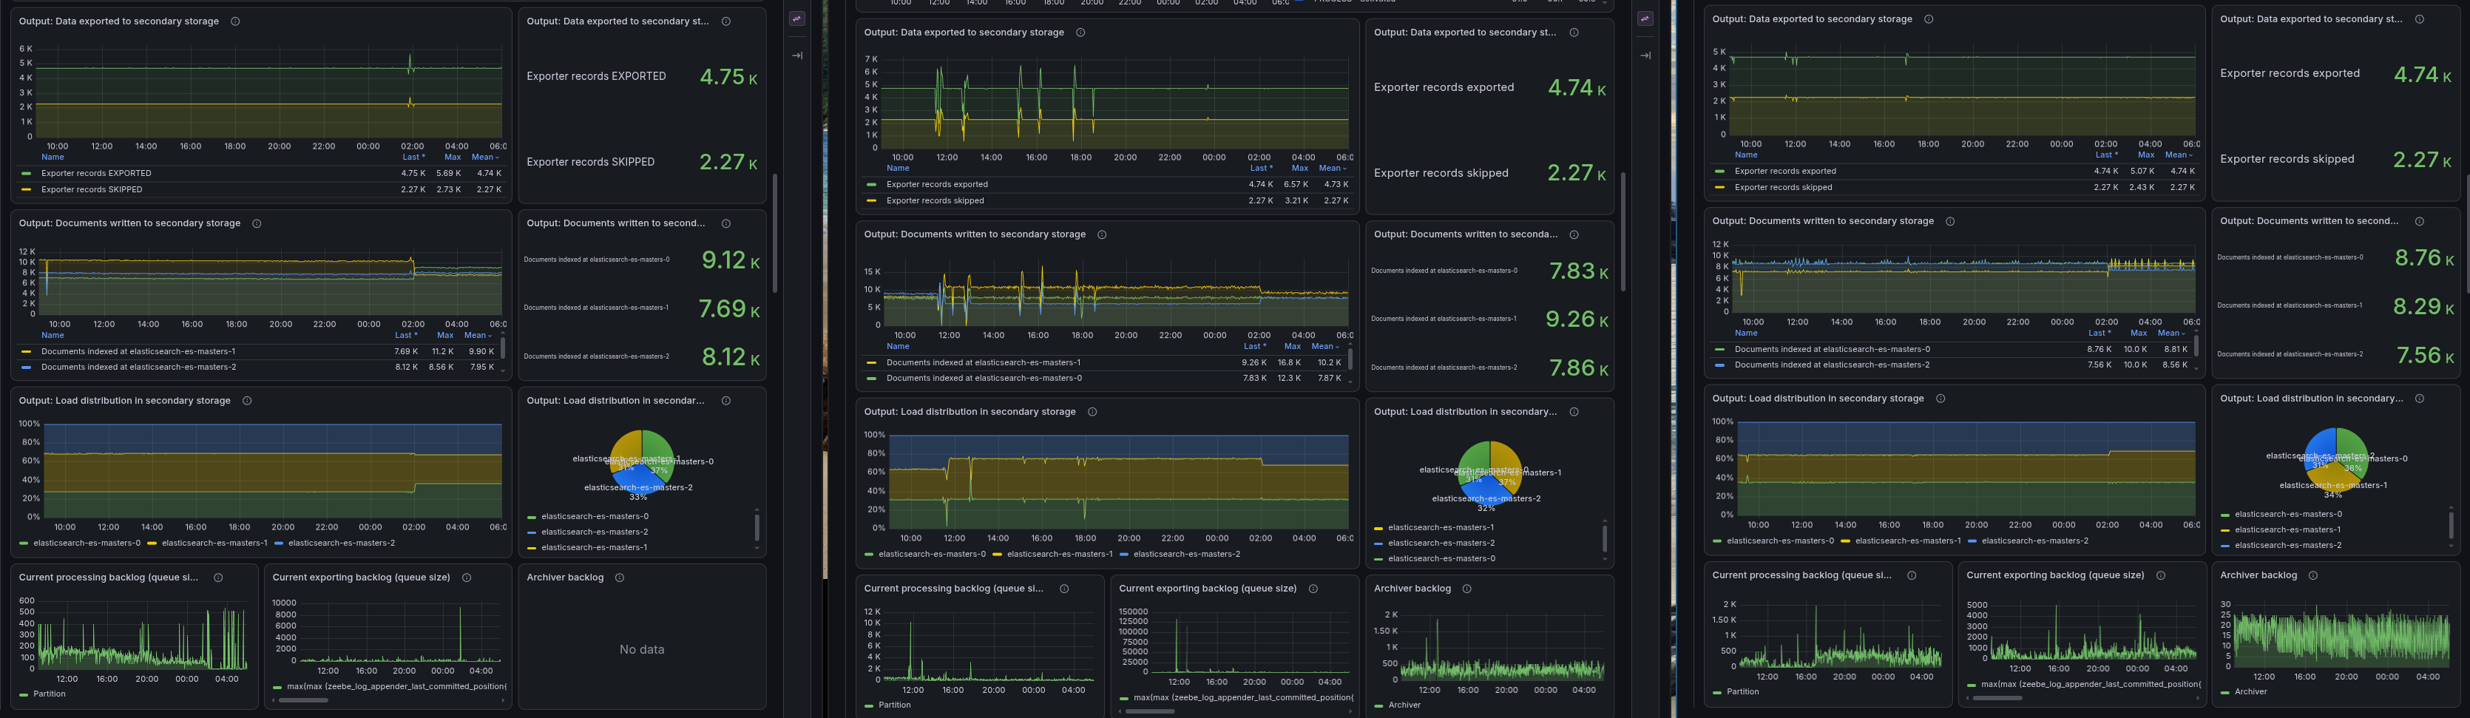The height and width of the screenshot is (718, 2470).
Task: Click info icon on right dashboard's Data exported stat panel
Action: pos(2419,19)
